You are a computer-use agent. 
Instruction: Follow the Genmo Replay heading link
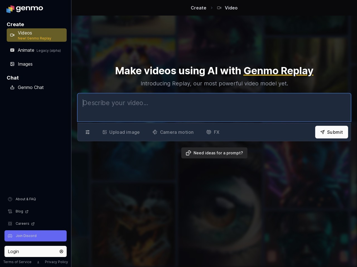click(x=278, y=71)
